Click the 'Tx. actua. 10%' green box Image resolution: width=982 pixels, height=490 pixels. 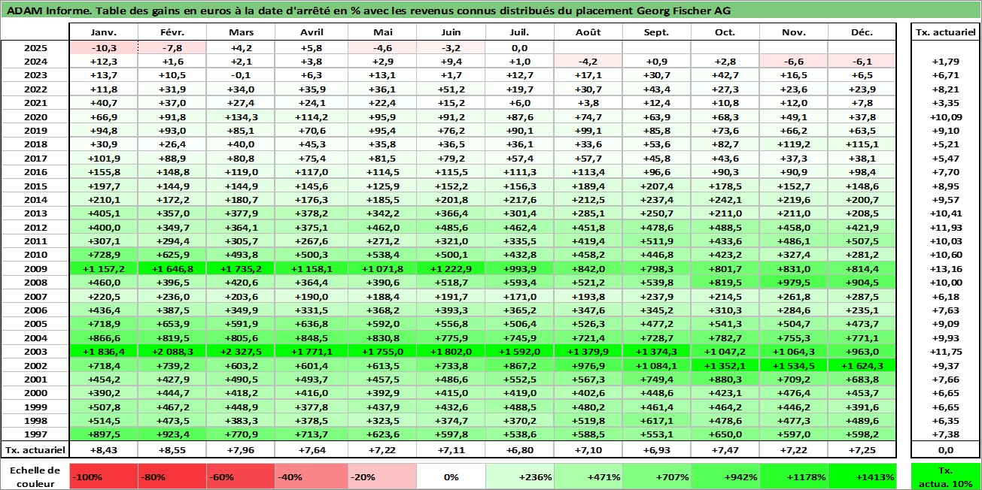pyautogui.click(x=946, y=477)
